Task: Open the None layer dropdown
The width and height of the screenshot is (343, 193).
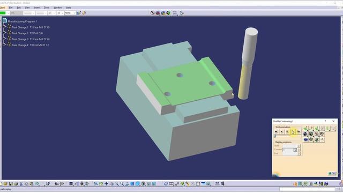Action: pos(70,13)
